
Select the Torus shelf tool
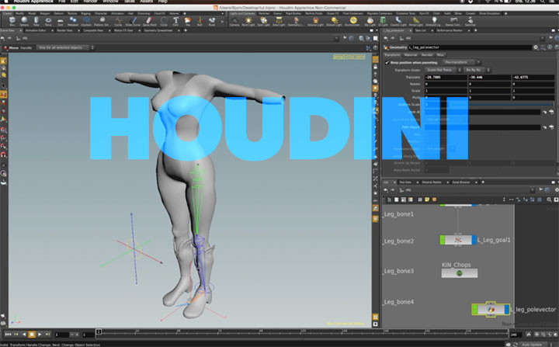48,22
